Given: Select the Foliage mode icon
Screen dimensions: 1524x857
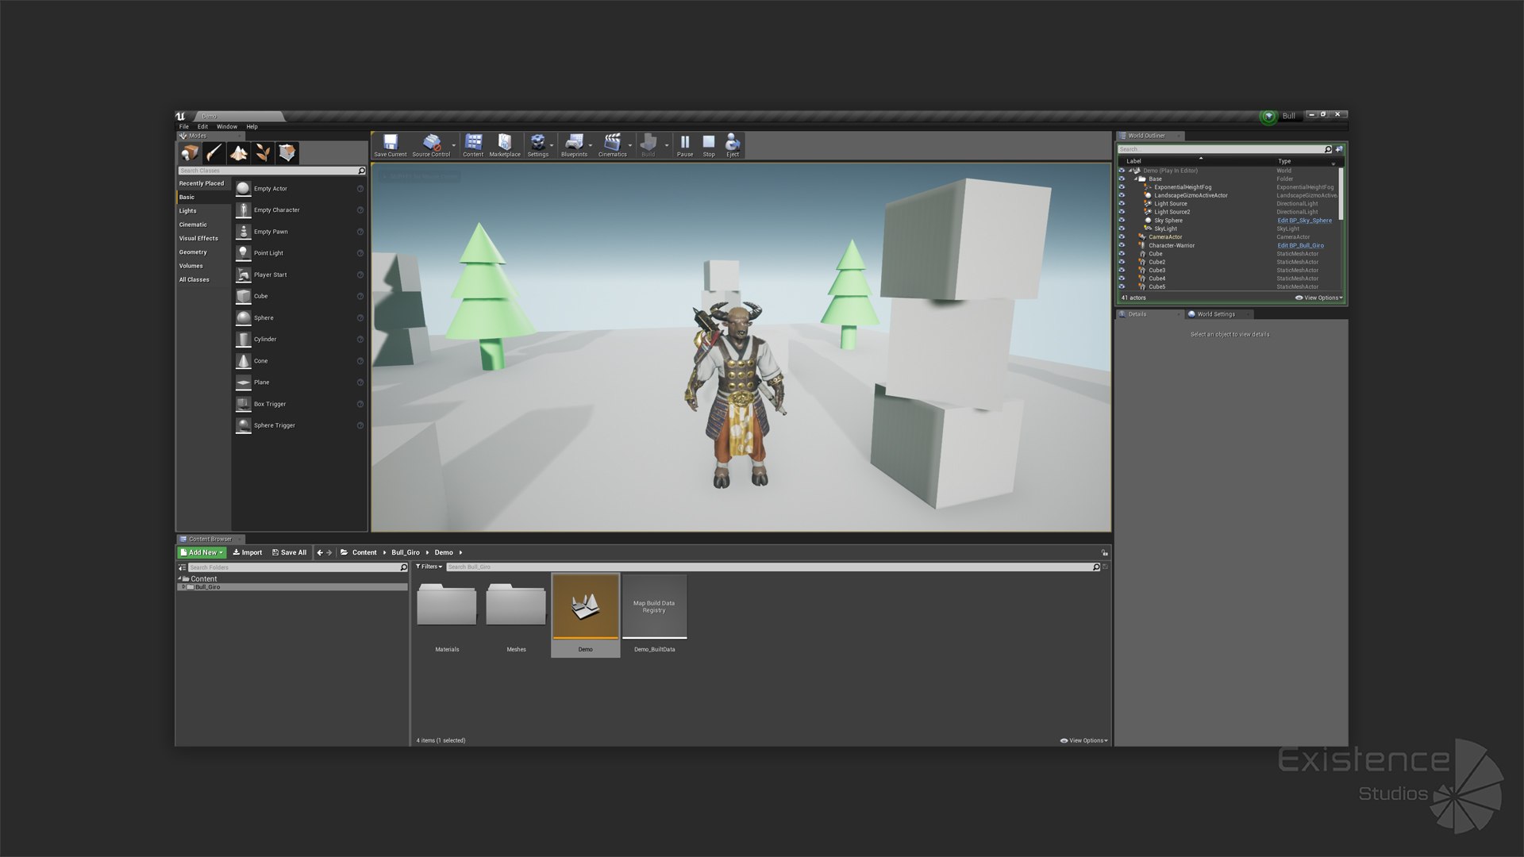Looking at the screenshot, I should pos(263,152).
